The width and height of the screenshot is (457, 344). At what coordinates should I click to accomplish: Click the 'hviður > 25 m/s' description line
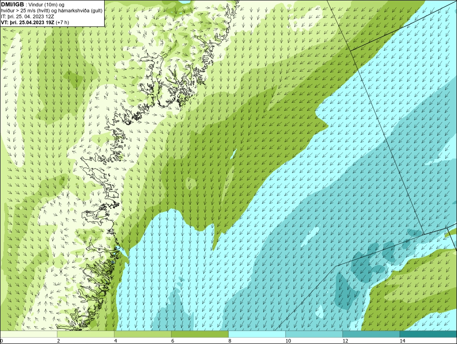click(52, 11)
